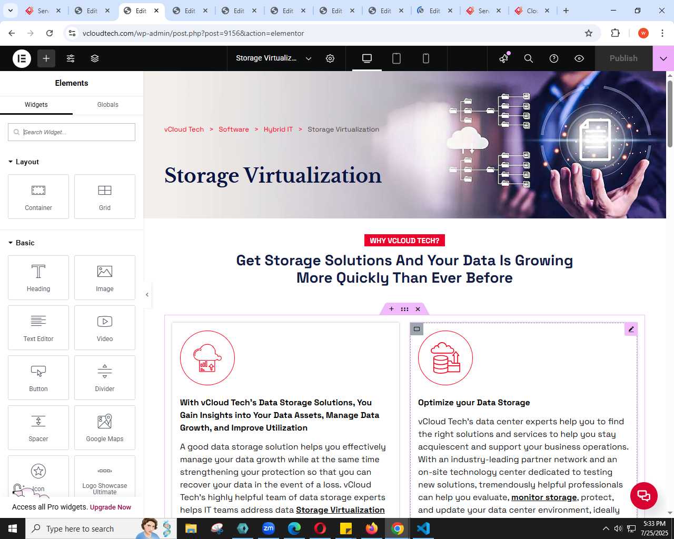Image resolution: width=674 pixels, height=539 pixels.
Task: Click the Publish button
Action: [x=623, y=58]
